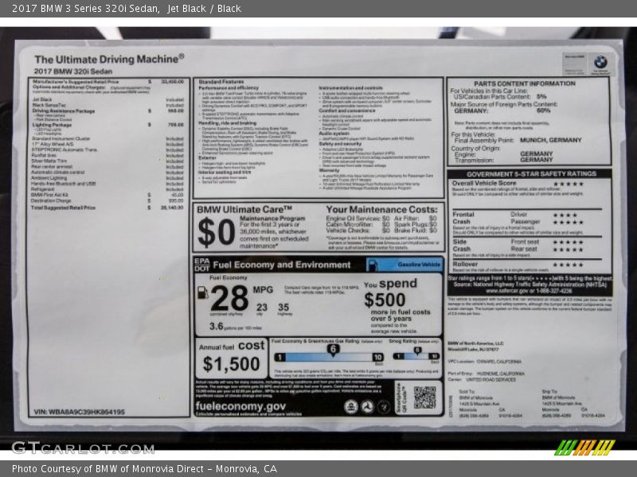Click 'GOVERNMENT 5-STAR SAFETY RATINGS' header
Screen dimensions: 637x477
[531, 173]
